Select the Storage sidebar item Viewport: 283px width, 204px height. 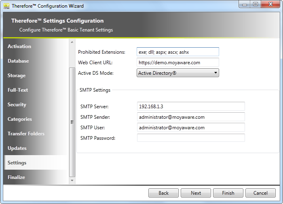[17, 76]
